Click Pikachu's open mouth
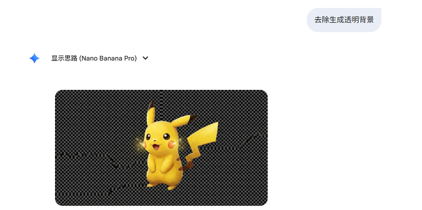 (x=157, y=147)
